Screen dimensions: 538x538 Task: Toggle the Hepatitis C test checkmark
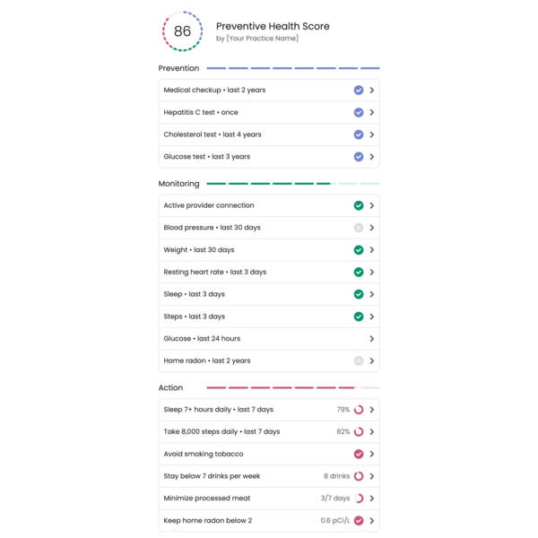(359, 113)
